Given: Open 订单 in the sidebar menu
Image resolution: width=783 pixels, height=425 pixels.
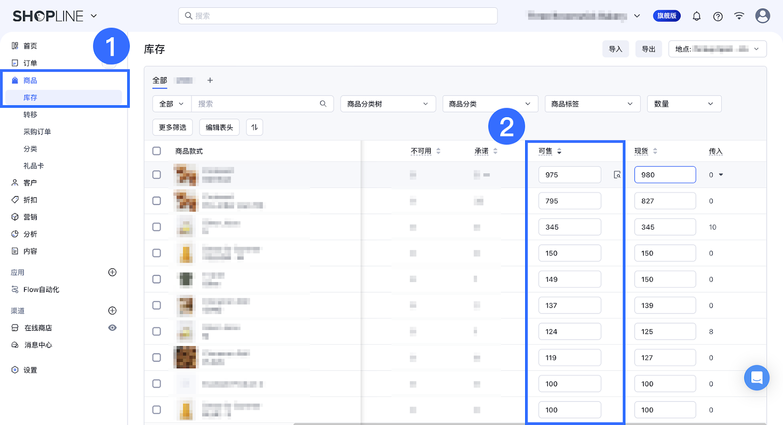Looking at the screenshot, I should pyautogui.click(x=30, y=63).
